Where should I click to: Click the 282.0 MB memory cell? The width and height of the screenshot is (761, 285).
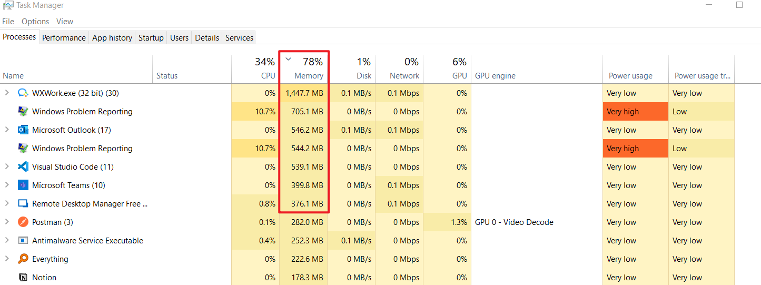click(303, 222)
